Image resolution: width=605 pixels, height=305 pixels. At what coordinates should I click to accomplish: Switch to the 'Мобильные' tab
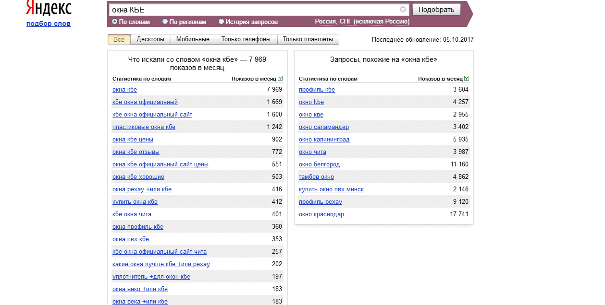click(x=193, y=39)
